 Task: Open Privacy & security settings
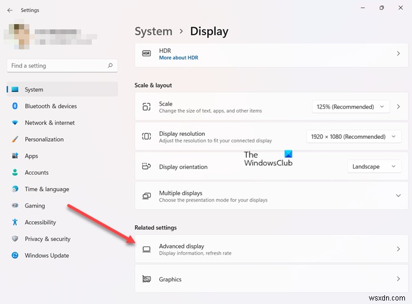62,239
